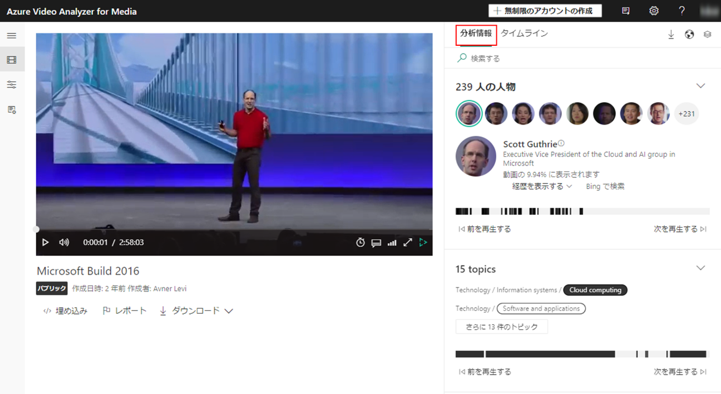Screen dimensions: 721x394
Task: Click the play button in video player
Action: (x=46, y=242)
